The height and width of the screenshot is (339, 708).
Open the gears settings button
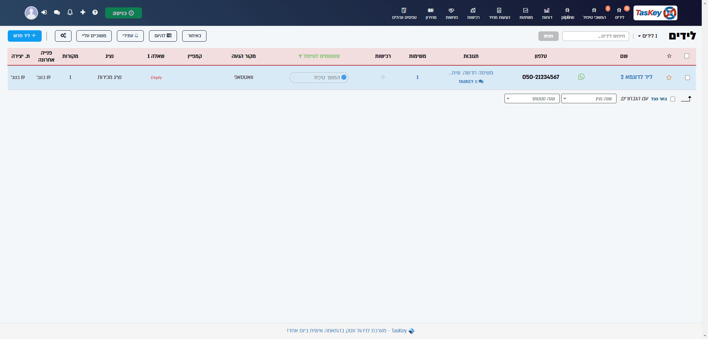pyautogui.click(x=63, y=36)
